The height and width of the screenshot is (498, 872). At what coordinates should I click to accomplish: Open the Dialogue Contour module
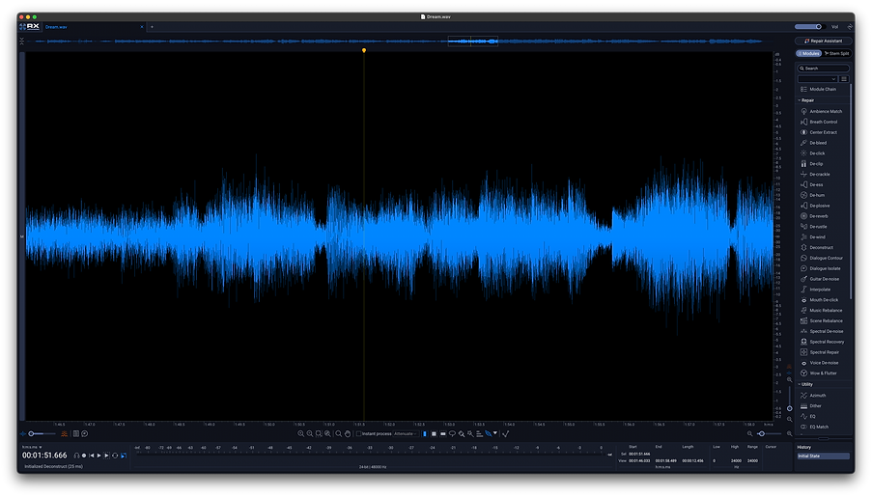click(x=822, y=258)
